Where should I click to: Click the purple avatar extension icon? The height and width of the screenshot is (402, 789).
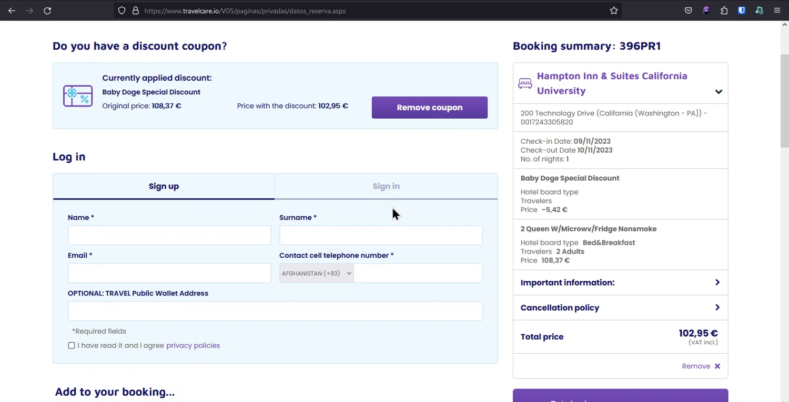point(706,10)
